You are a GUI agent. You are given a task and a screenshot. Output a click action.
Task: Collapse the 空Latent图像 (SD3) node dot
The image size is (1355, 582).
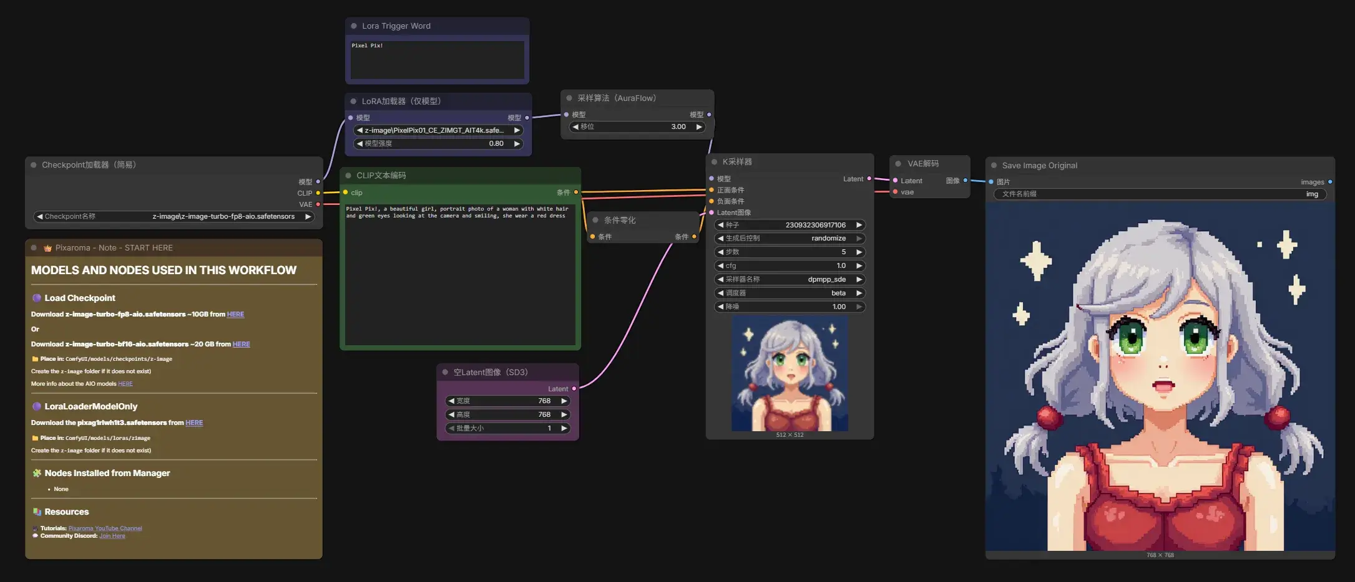coord(445,372)
